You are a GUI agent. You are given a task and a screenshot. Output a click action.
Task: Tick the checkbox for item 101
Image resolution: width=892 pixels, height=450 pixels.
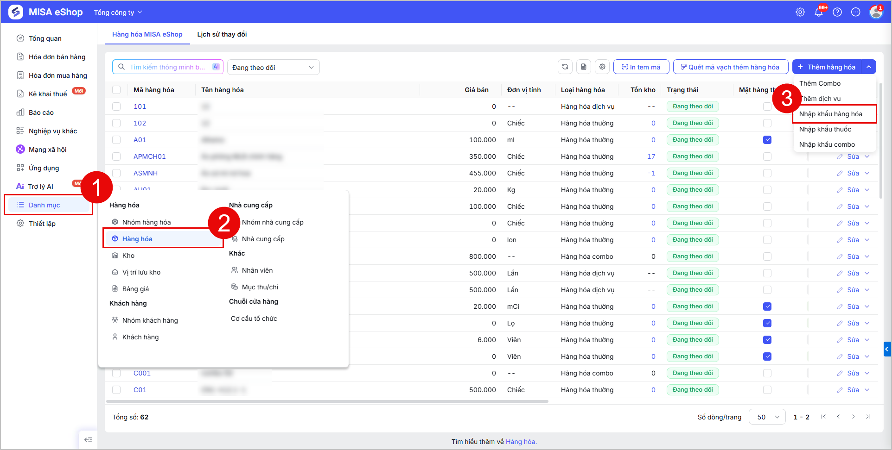(x=116, y=106)
